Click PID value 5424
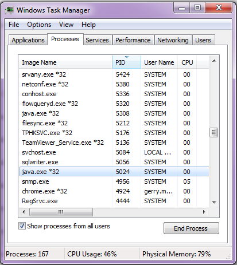 point(123,74)
